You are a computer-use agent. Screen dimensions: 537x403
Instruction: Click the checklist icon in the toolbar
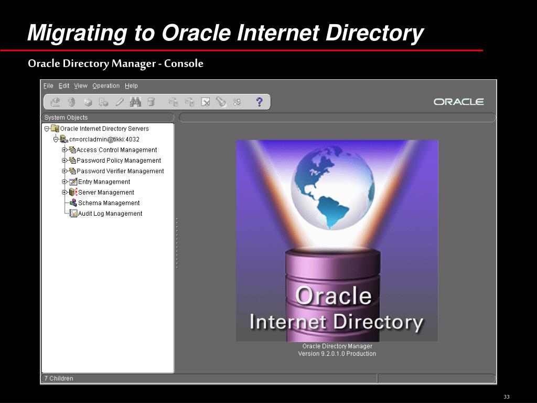[x=237, y=102]
